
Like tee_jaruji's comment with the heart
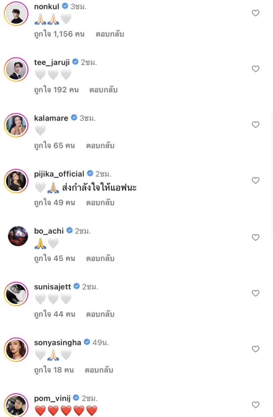pos(255,69)
